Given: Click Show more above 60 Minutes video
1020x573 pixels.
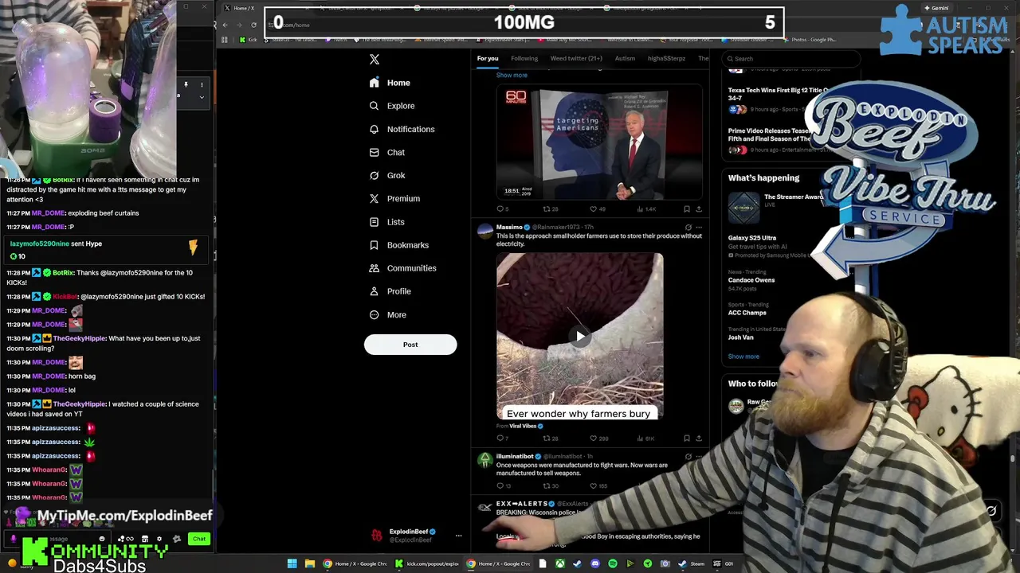Looking at the screenshot, I should (x=512, y=76).
